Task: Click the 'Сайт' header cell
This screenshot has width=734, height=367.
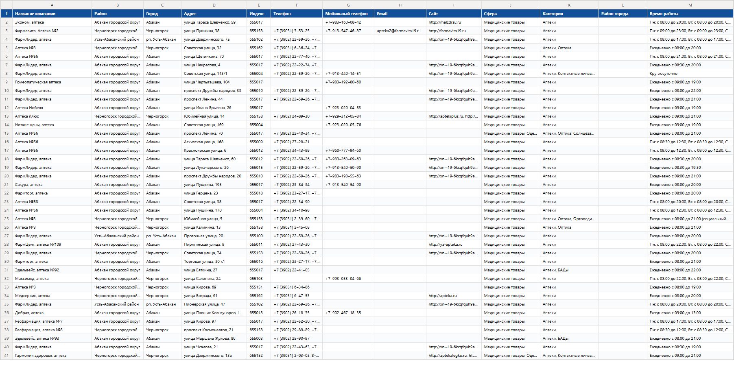Action: (x=454, y=14)
